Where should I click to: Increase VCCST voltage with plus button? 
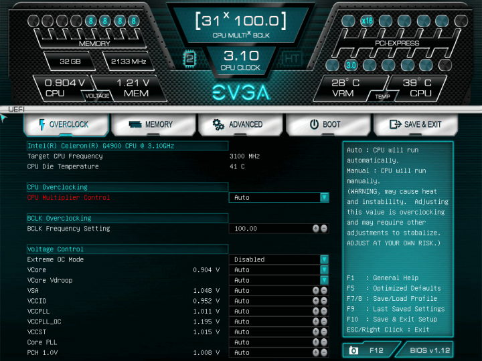click(316, 332)
